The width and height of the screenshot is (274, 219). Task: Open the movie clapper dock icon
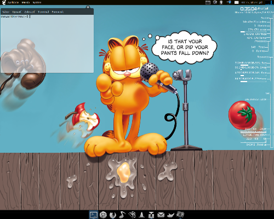[132, 215]
